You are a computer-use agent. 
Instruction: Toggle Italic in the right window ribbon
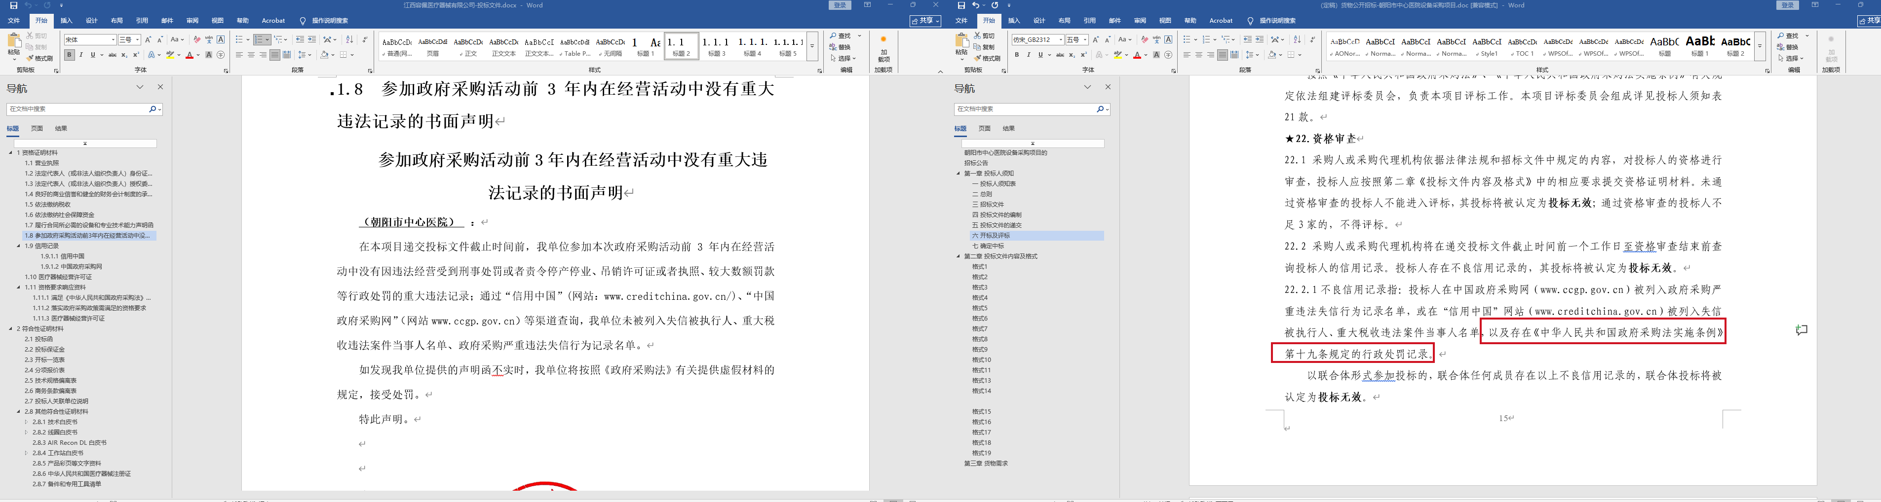pos(1028,55)
